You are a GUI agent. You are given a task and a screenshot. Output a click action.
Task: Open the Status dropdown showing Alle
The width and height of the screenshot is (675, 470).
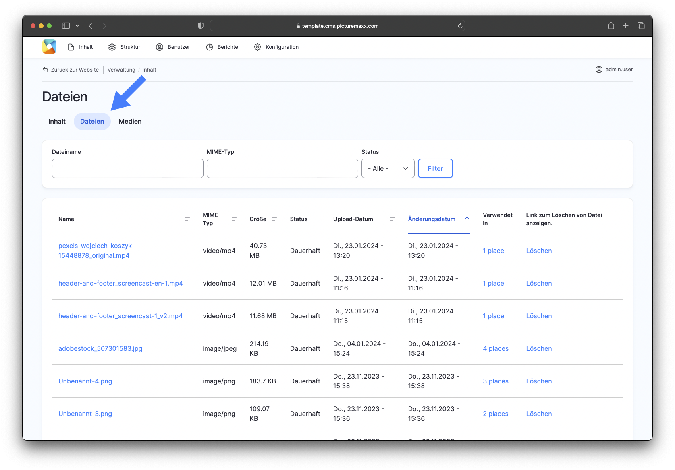pos(388,168)
